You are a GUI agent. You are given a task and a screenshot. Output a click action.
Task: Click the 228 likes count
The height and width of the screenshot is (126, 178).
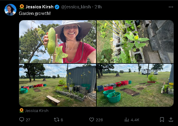pos(99,120)
